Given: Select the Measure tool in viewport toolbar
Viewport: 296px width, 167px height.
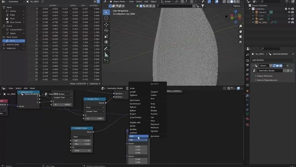Looking at the screenshot, I should (x=106, y=55).
